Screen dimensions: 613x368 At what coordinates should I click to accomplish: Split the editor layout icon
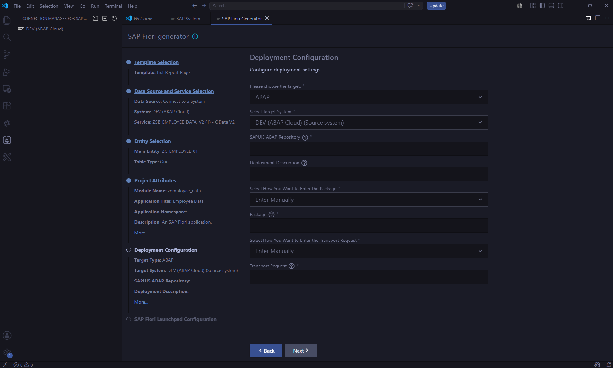[x=598, y=18]
